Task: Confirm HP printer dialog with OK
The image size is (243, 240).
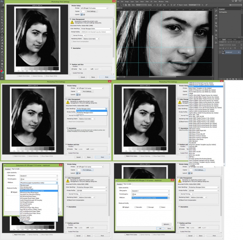Action: [160, 228]
